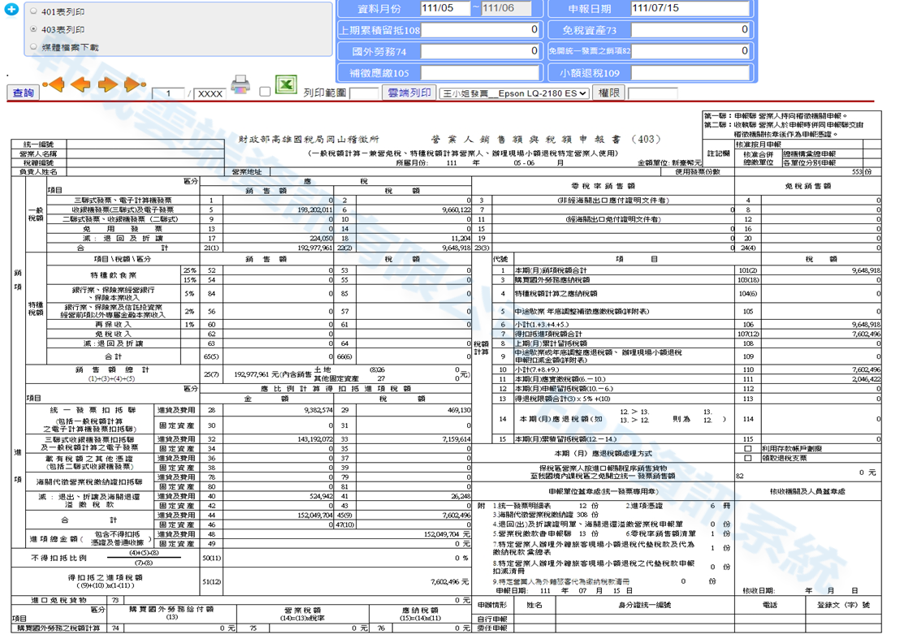Viewport: 900px width, 643px height.
Task: Click the current page number field
Action: point(168,93)
